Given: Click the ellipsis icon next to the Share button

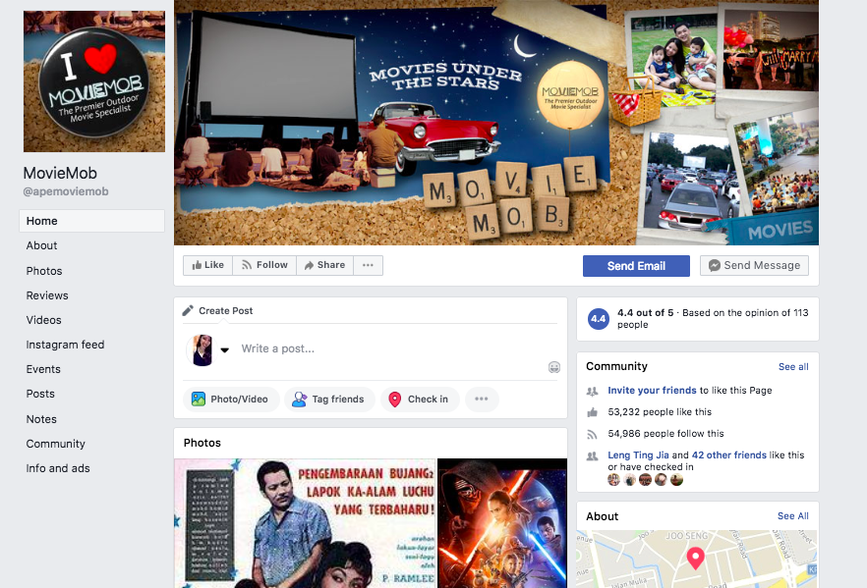Looking at the screenshot, I should coord(368,265).
